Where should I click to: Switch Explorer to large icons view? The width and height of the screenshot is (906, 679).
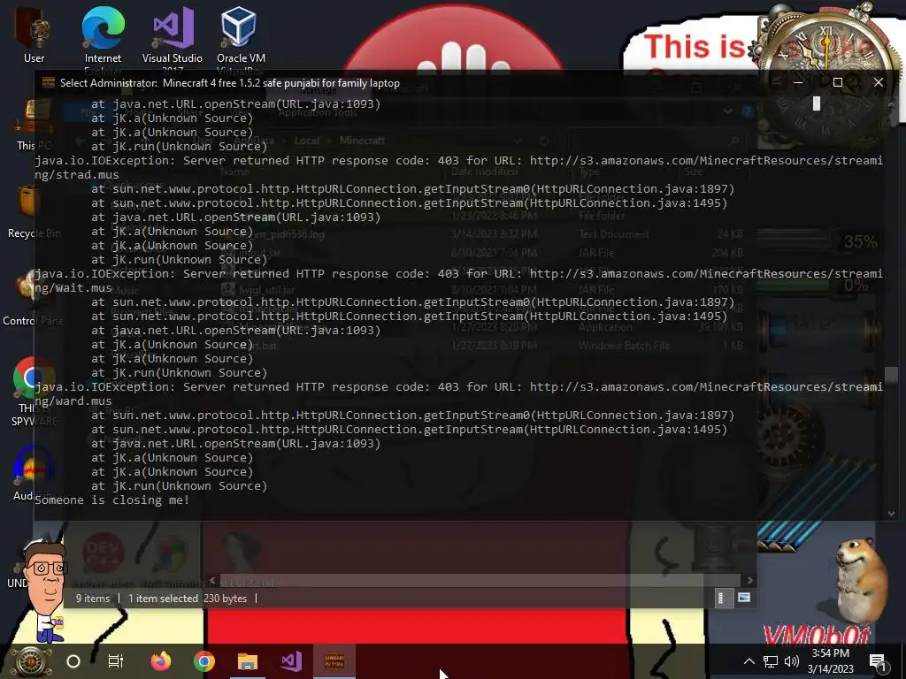point(743,598)
